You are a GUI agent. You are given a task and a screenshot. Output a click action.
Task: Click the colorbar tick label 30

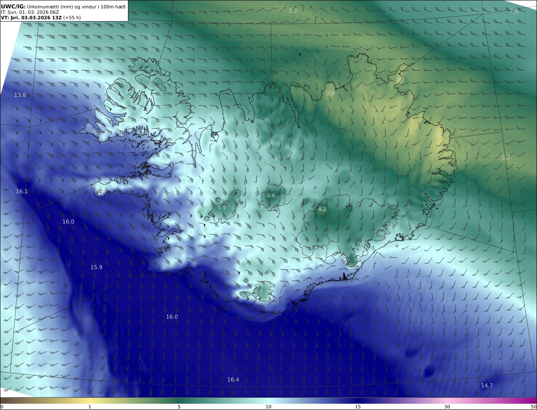tap(447, 407)
